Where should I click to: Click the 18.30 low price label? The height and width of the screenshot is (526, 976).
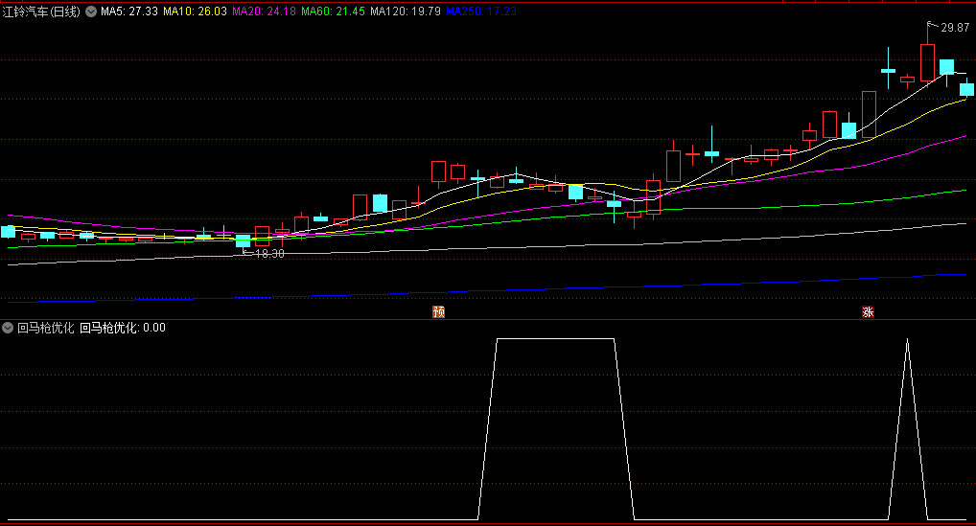point(269,254)
